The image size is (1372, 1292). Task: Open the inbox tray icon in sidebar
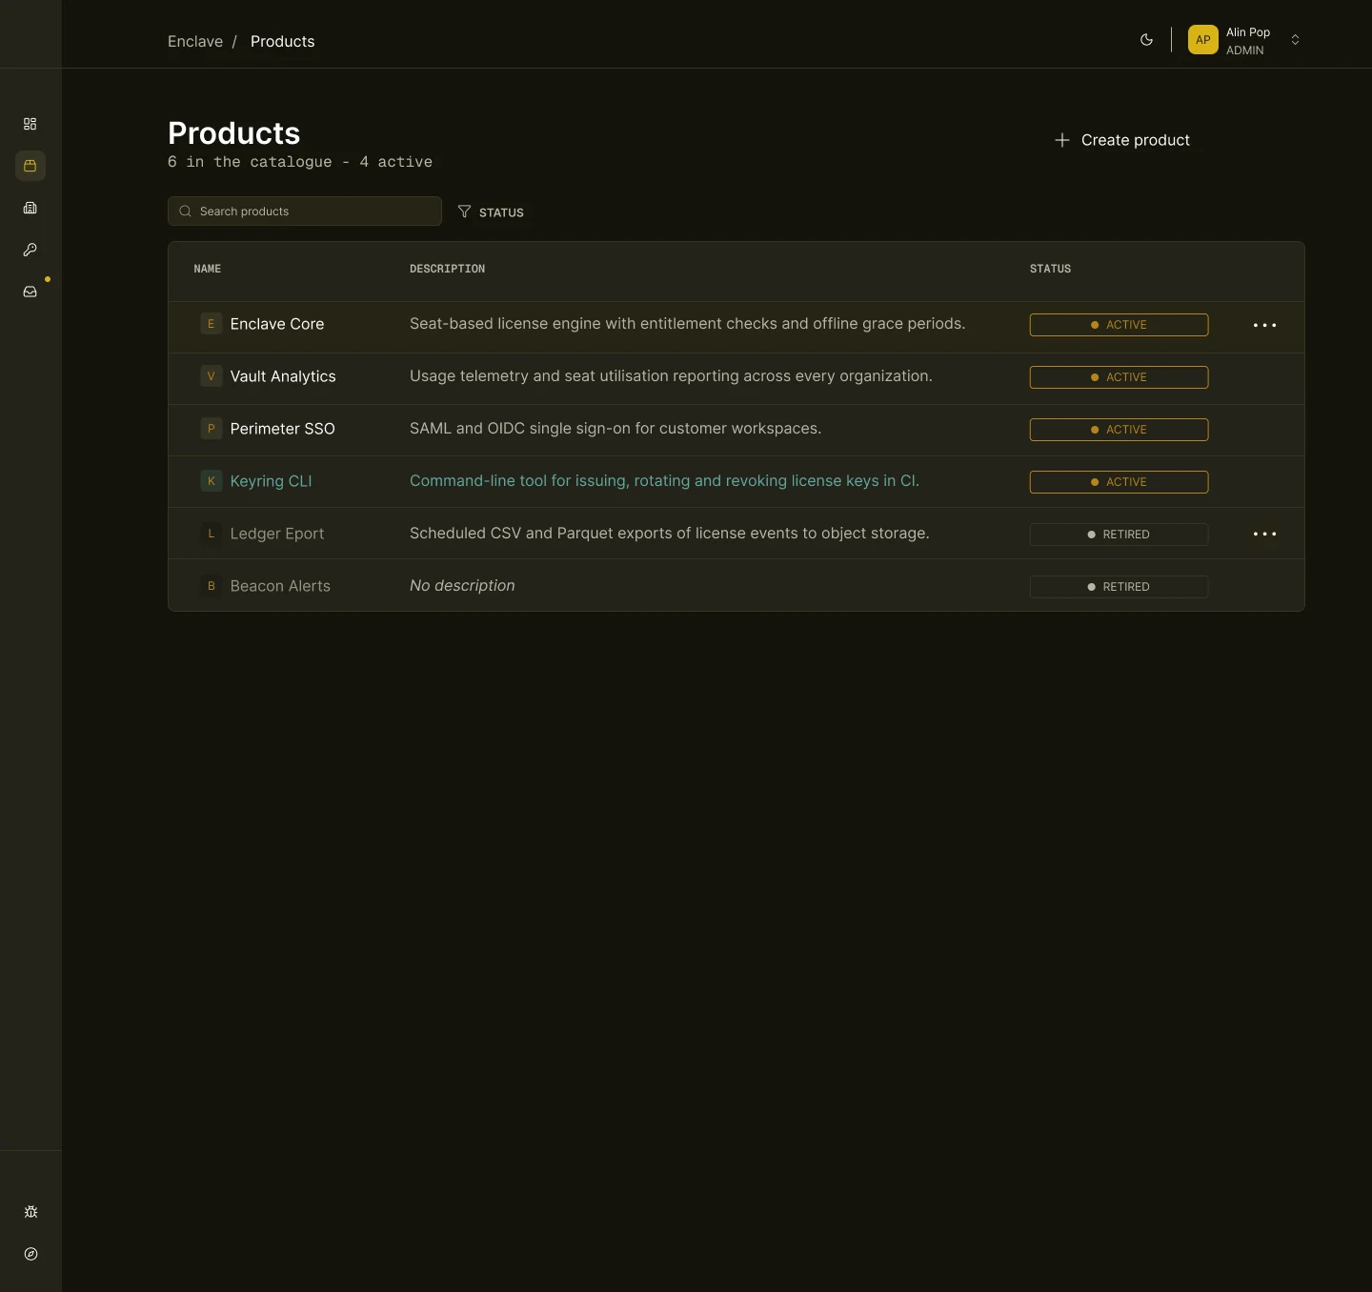(x=30, y=292)
